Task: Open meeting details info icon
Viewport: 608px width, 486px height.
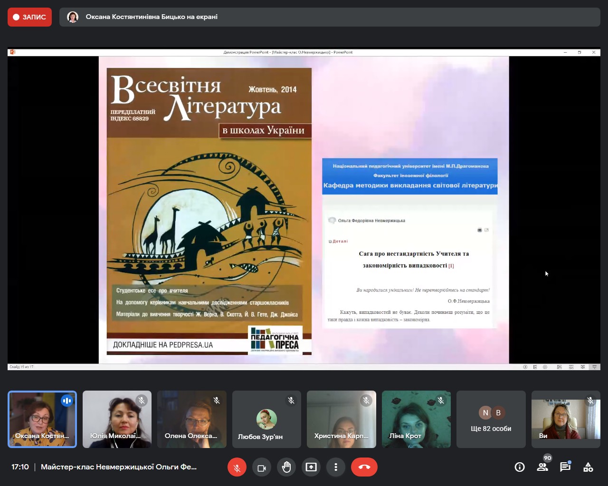Action: tap(520, 467)
